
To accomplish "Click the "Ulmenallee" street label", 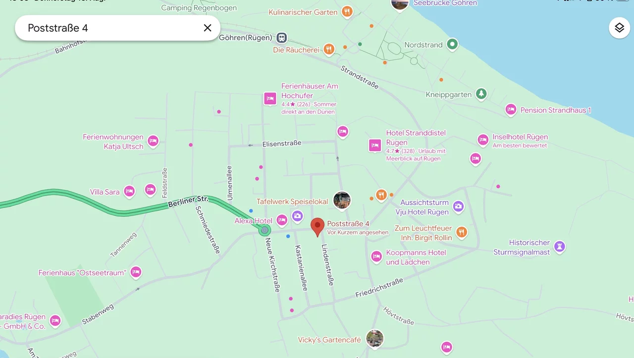I will pos(229,183).
